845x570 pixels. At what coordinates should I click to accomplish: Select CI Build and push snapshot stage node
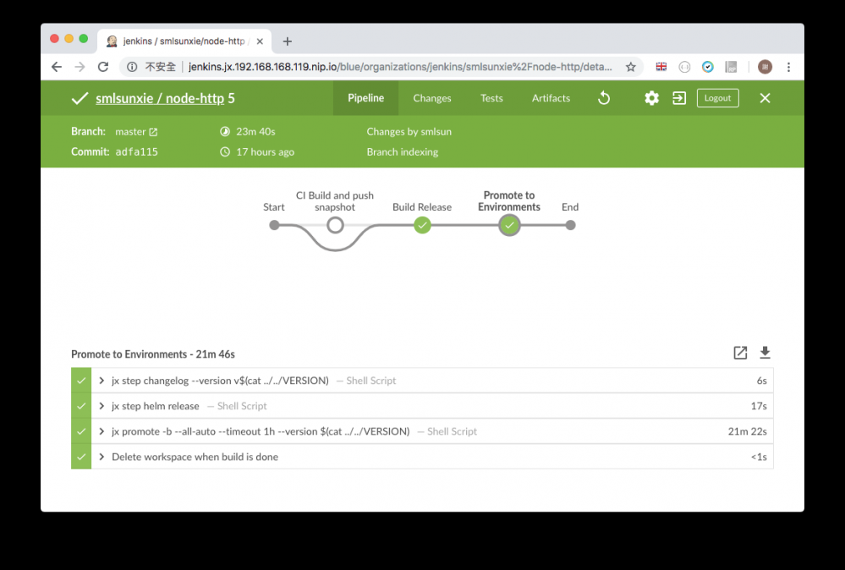click(x=335, y=225)
